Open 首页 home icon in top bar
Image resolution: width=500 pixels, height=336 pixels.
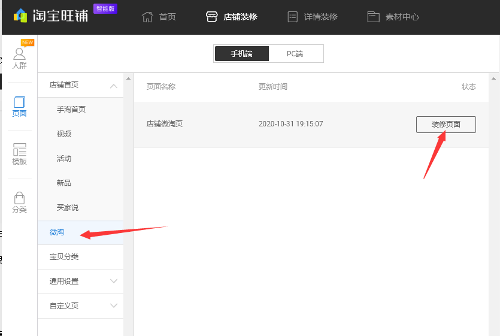tap(147, 17)
